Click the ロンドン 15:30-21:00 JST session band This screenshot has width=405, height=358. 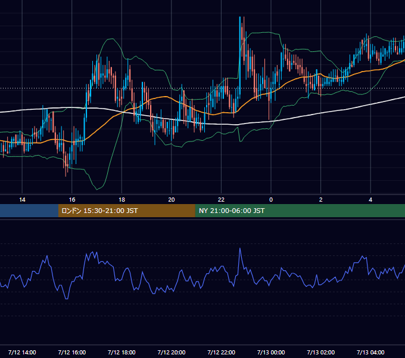click(x=126, y=211)
